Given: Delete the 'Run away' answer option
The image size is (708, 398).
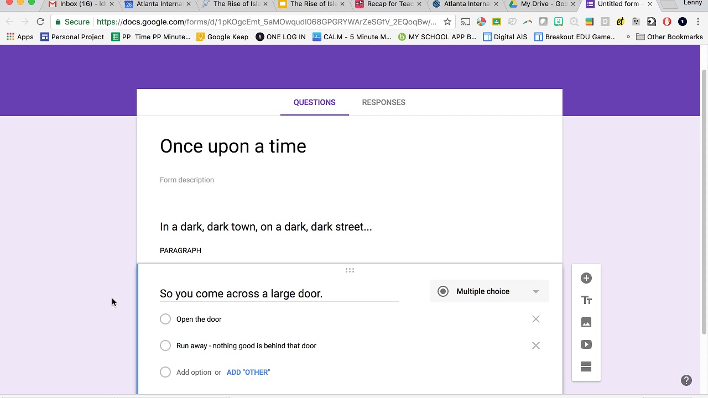Looking at the screenshot, I should (x=535, y=345).
